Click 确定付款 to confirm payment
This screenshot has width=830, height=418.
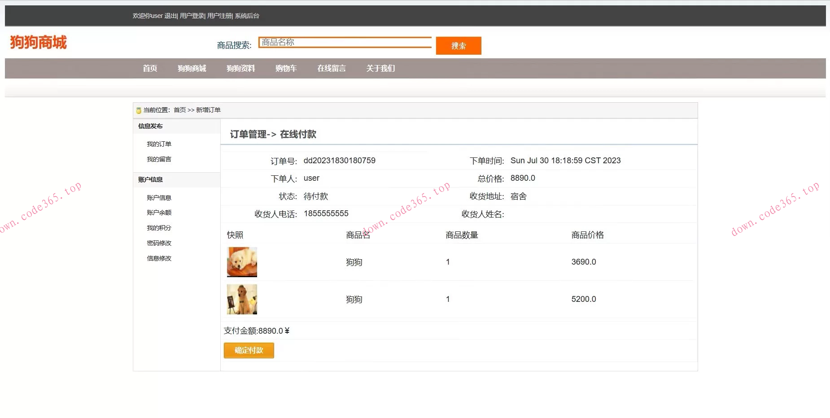(x=249, y=350)
